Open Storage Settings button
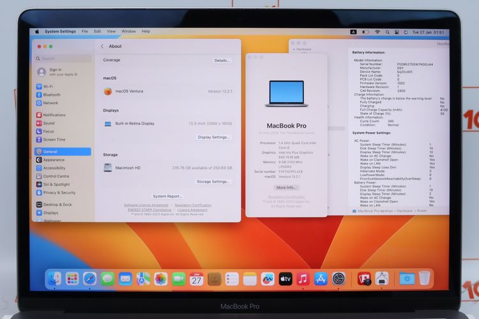Screen dimensions: 479x319 213,182
